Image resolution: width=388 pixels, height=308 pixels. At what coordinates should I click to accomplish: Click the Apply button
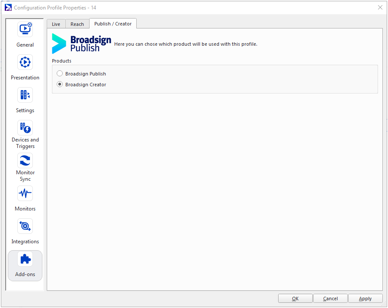tap(365, 299)
